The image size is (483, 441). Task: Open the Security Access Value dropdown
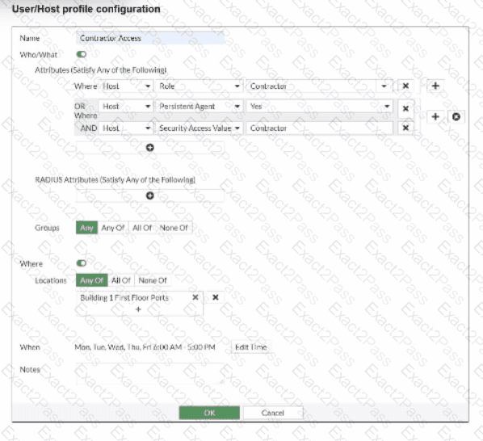[199, 128]
